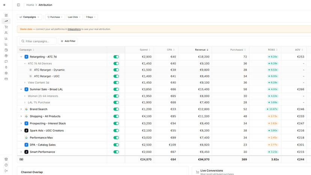Open the Prospecting - Interest Stack campaign name
Screen dimensions: 311x175
[48, 124]
